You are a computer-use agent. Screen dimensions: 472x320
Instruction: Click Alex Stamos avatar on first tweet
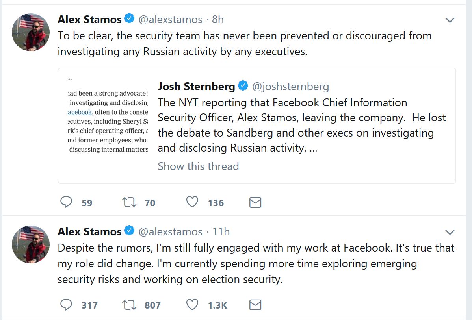click(31, 32)
